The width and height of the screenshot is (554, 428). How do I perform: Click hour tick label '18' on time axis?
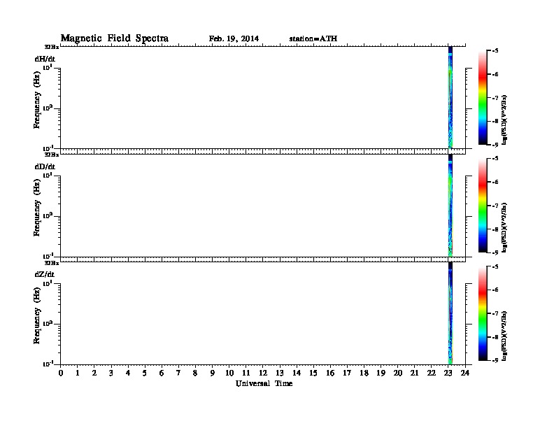click(x=364, y=373)
